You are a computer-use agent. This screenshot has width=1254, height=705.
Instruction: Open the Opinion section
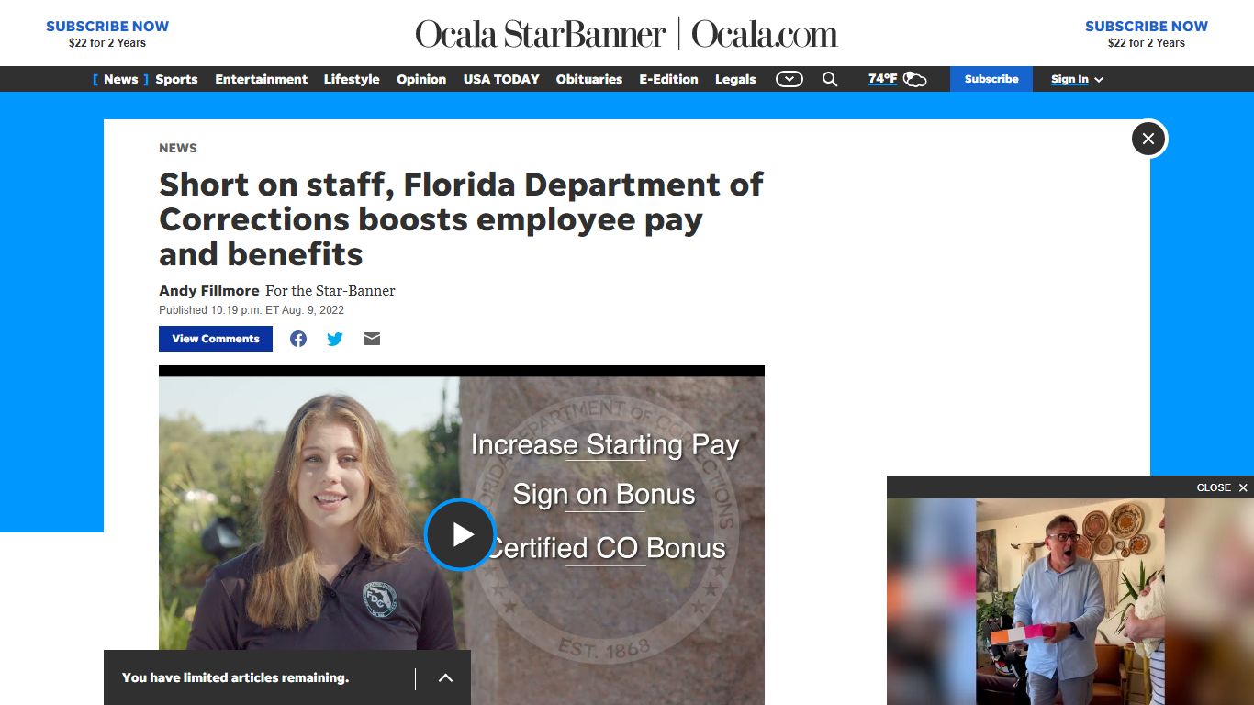coord(421,79)
